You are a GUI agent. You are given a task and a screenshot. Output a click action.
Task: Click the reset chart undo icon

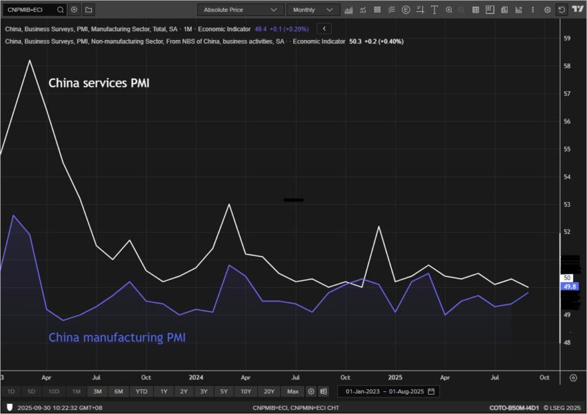pos(561,10)
